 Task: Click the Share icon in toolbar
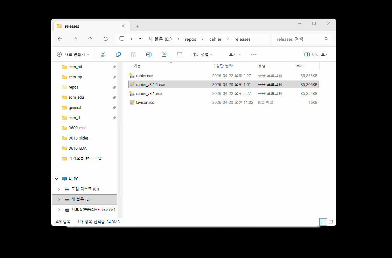pos(164,54)
